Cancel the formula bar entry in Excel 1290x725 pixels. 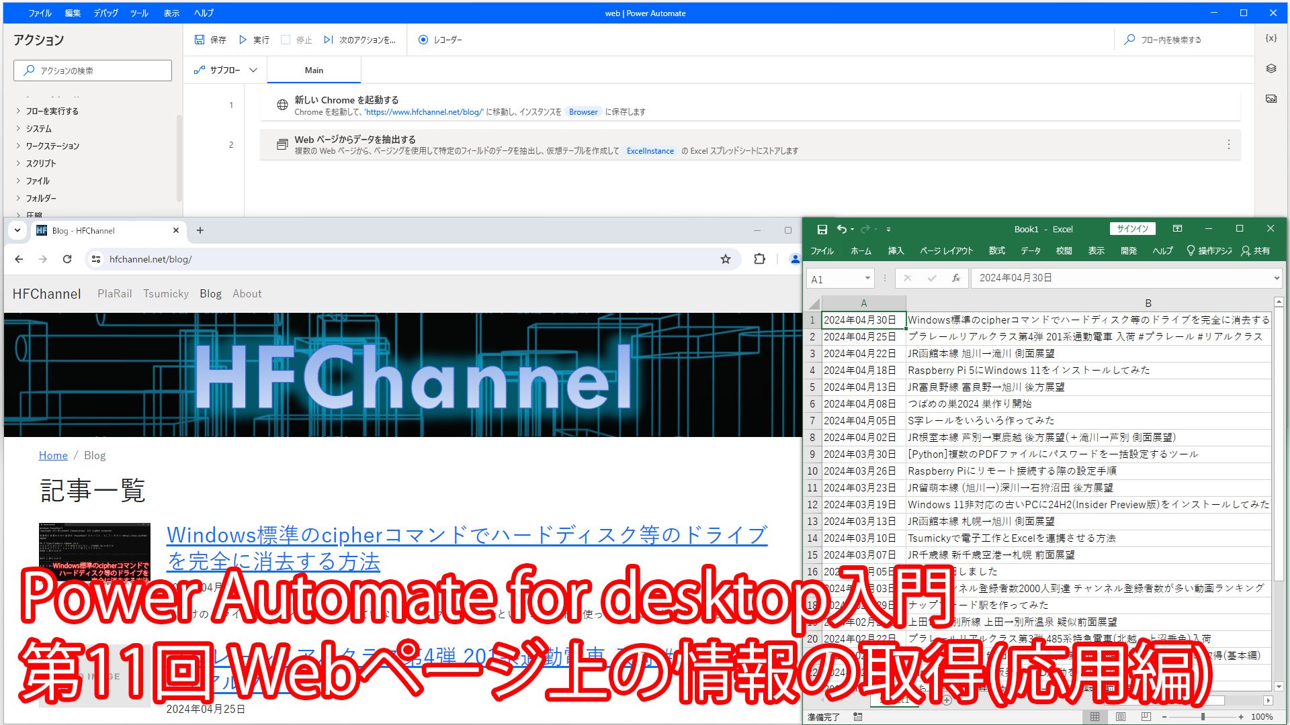[908, 278]
